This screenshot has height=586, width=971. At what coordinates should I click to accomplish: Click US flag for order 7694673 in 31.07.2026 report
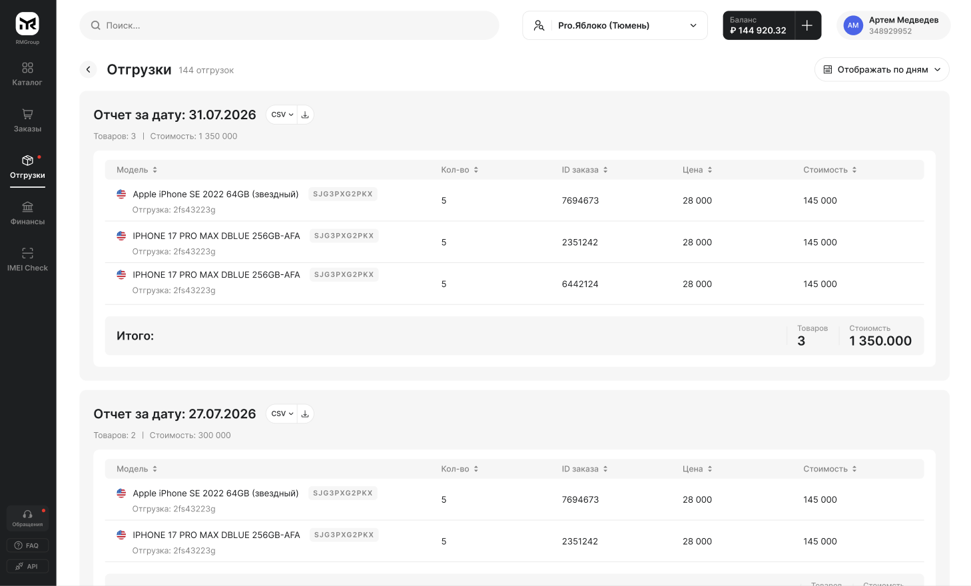tap(121, 194)
